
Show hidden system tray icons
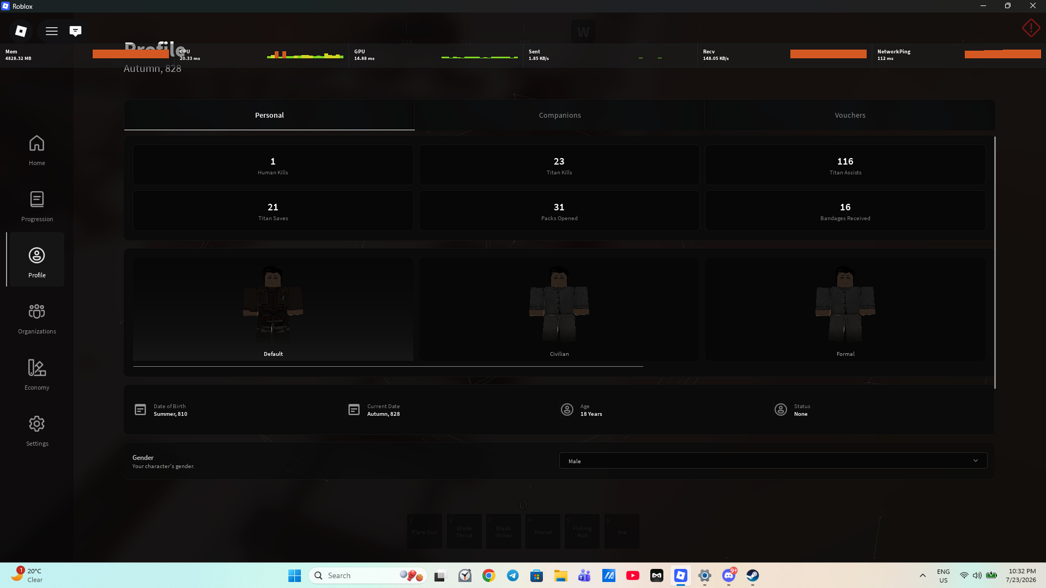coord(922,575)
